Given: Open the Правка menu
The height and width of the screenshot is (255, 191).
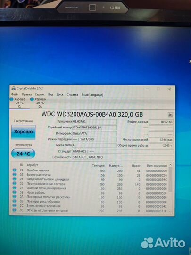Looking at the screenshot, I should pyautogui.click(x=26, y=94).
